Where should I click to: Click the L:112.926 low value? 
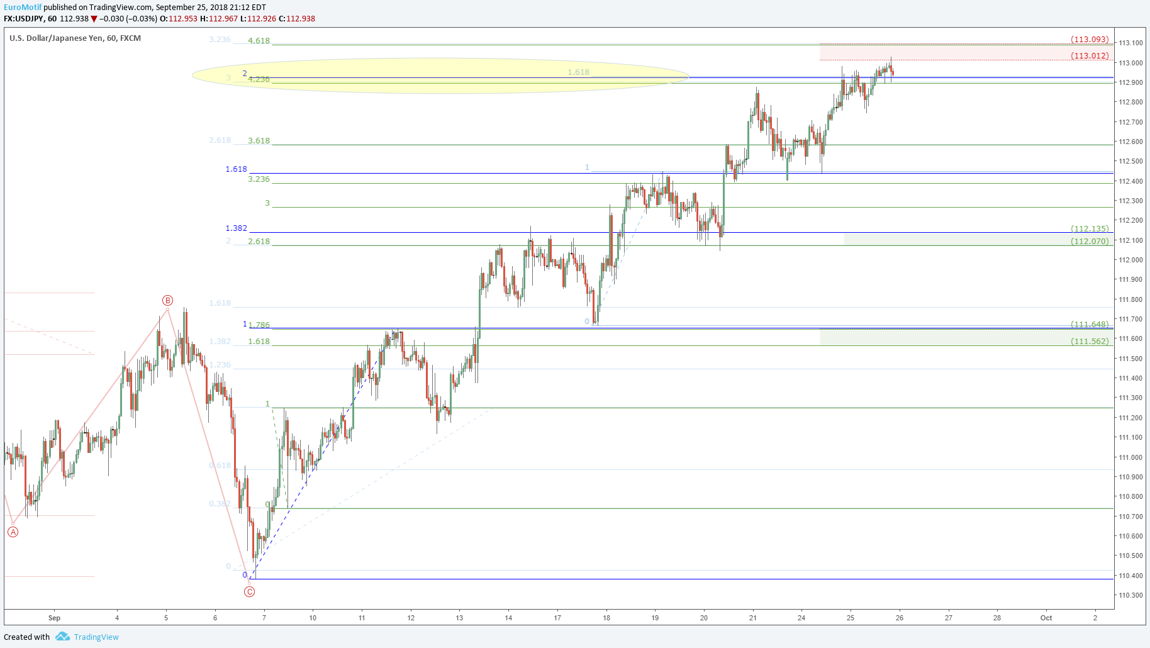[x=259, y=19]
